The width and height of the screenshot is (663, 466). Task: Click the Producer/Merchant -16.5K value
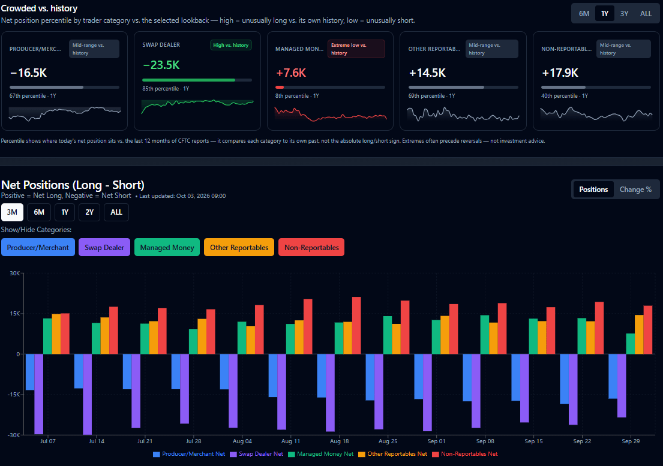pos(28,73)
